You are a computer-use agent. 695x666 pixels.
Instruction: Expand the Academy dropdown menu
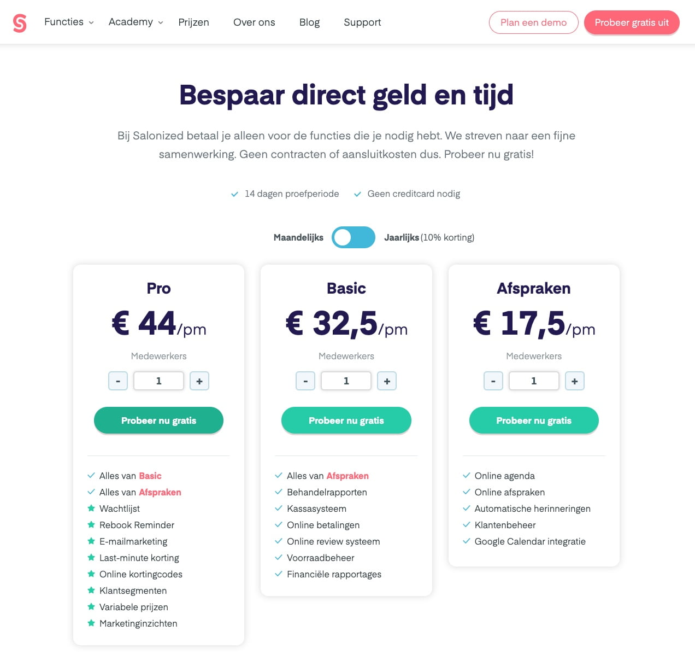point(136,22)
